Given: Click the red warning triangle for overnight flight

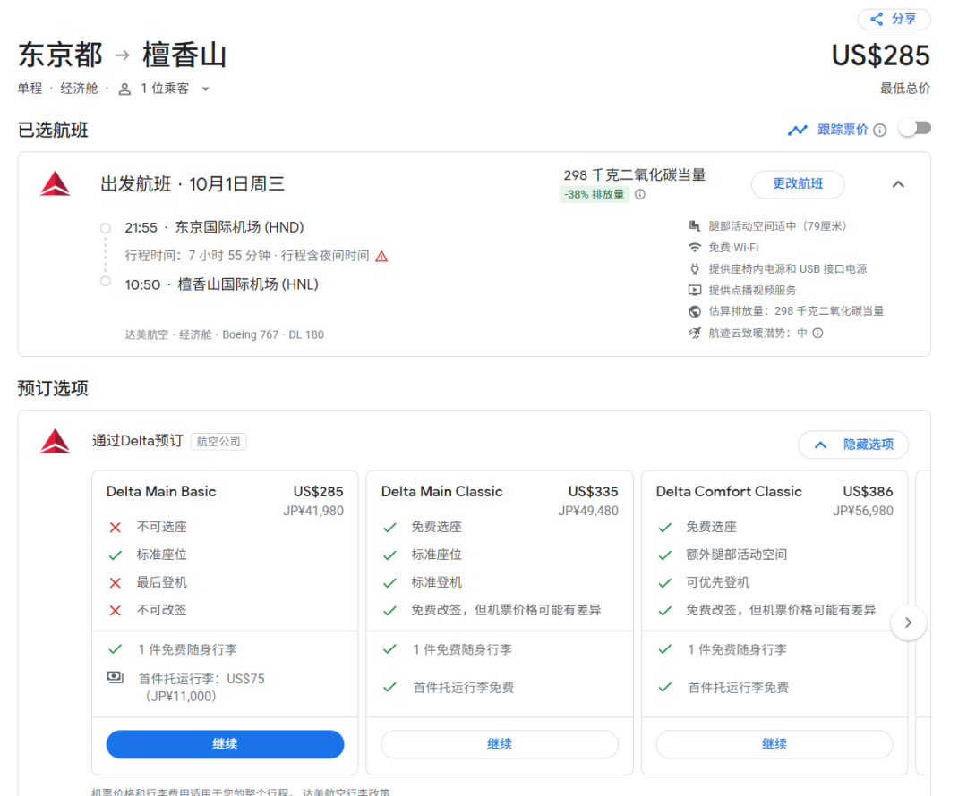Looking at the screenshot, I should (x=381, y=257).
